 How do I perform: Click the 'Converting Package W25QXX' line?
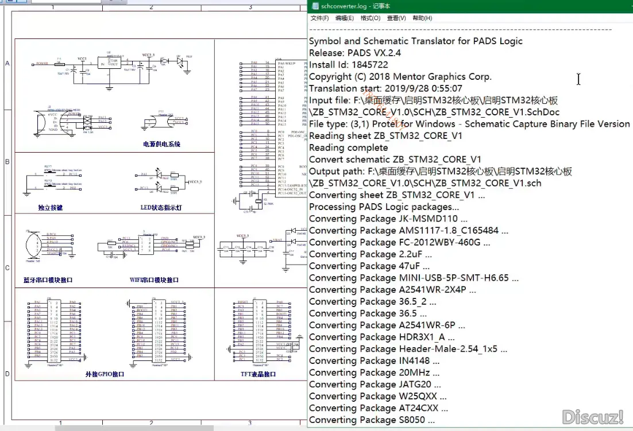coord(377,397)
